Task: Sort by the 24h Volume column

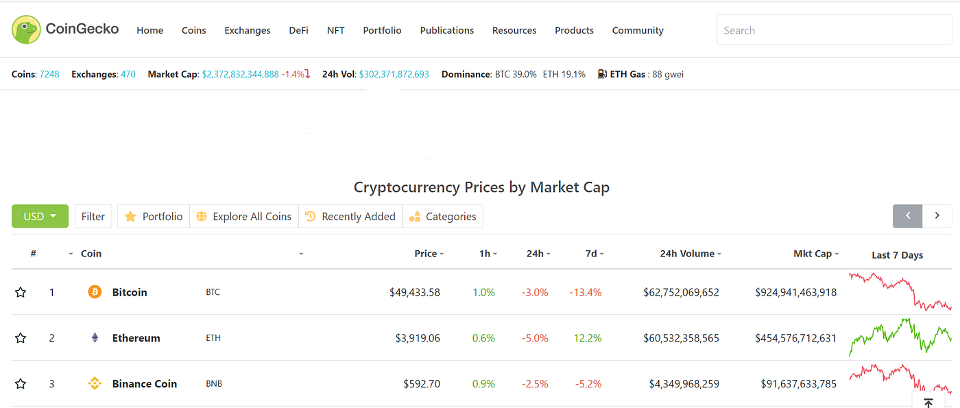Action: pos(691,254)
